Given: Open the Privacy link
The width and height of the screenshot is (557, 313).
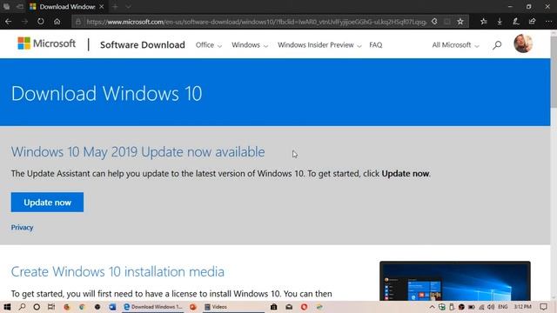Looking at the screenshot, I should [22, 228].
